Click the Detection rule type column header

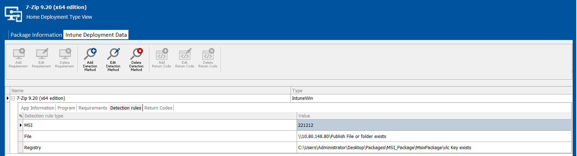(160, 116)
